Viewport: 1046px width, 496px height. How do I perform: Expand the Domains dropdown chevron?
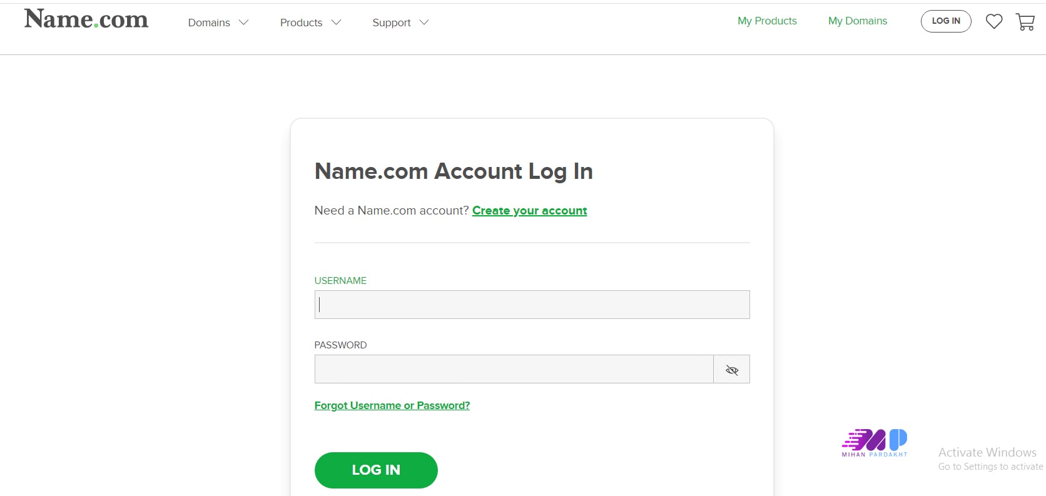(244, 23)
